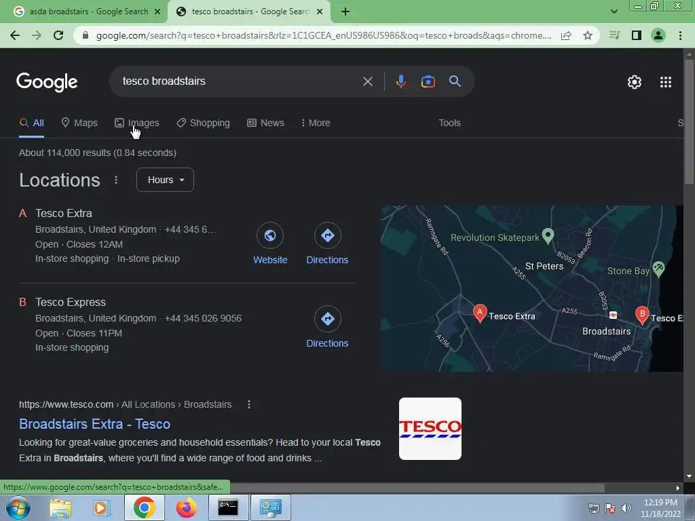Expand the More search categories
Viewport: 695px width, 521px height.
pos(316,123)
